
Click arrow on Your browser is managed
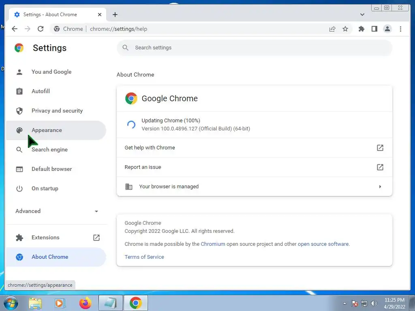380,187
